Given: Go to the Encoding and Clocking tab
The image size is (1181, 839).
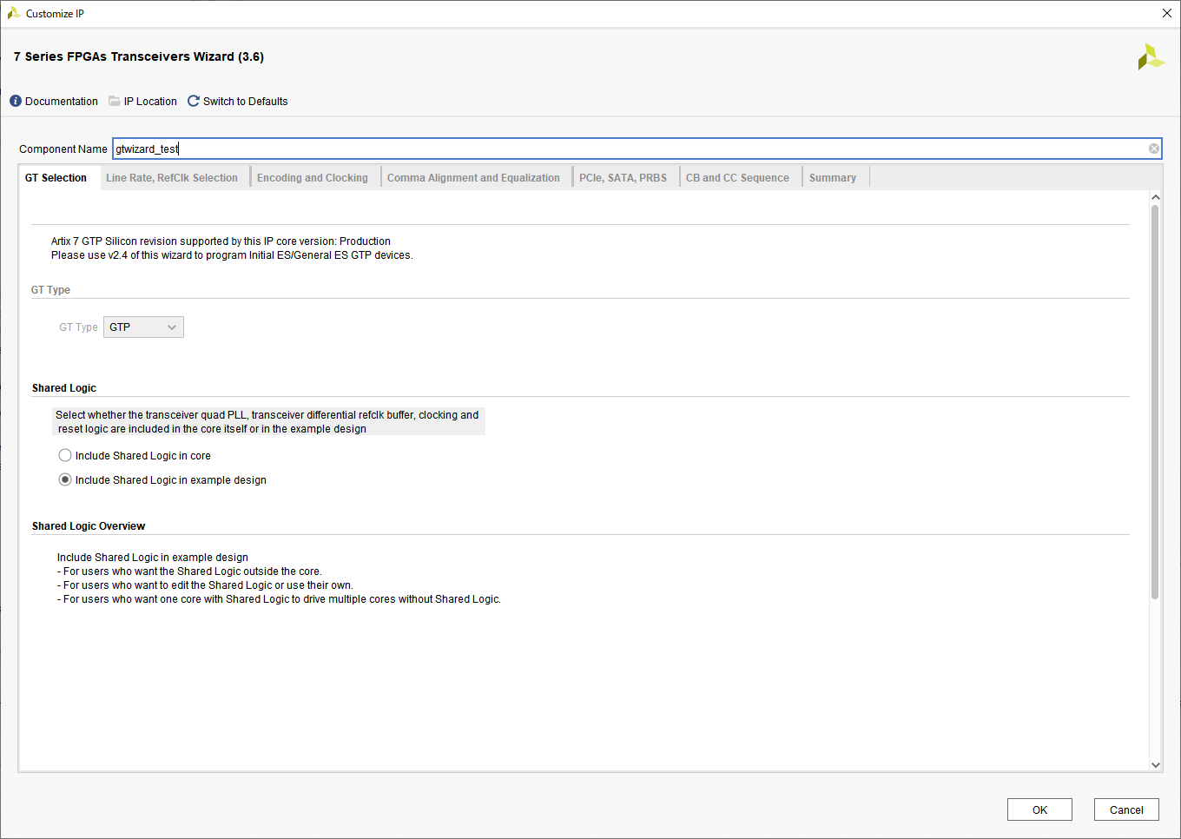Looking at the screenshot, I should (313, 178).
